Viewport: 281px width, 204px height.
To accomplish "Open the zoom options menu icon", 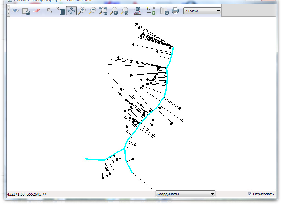I will click(124, 11).
